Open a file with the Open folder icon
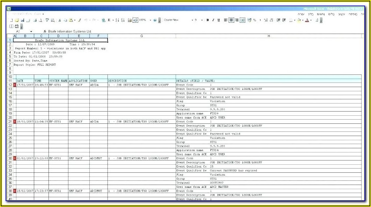This screenshot has width=371, height=207. click(x=17, y=20)
